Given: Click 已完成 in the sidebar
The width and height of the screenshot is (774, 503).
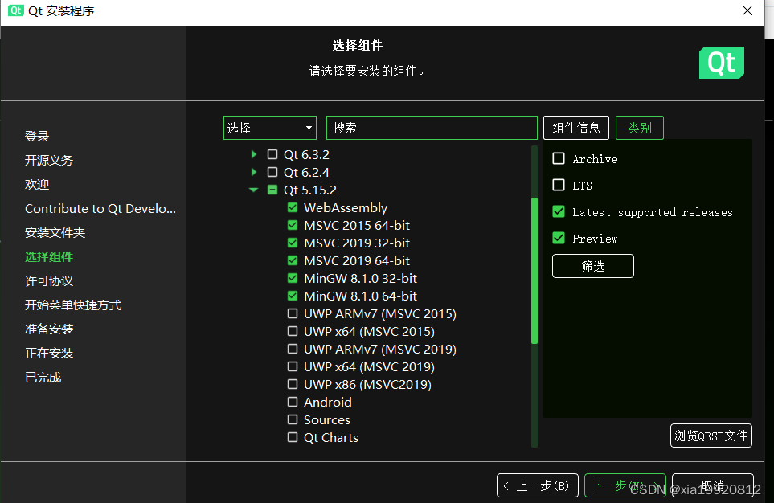Looking at the screenshot, I should (x=43, y=378).
